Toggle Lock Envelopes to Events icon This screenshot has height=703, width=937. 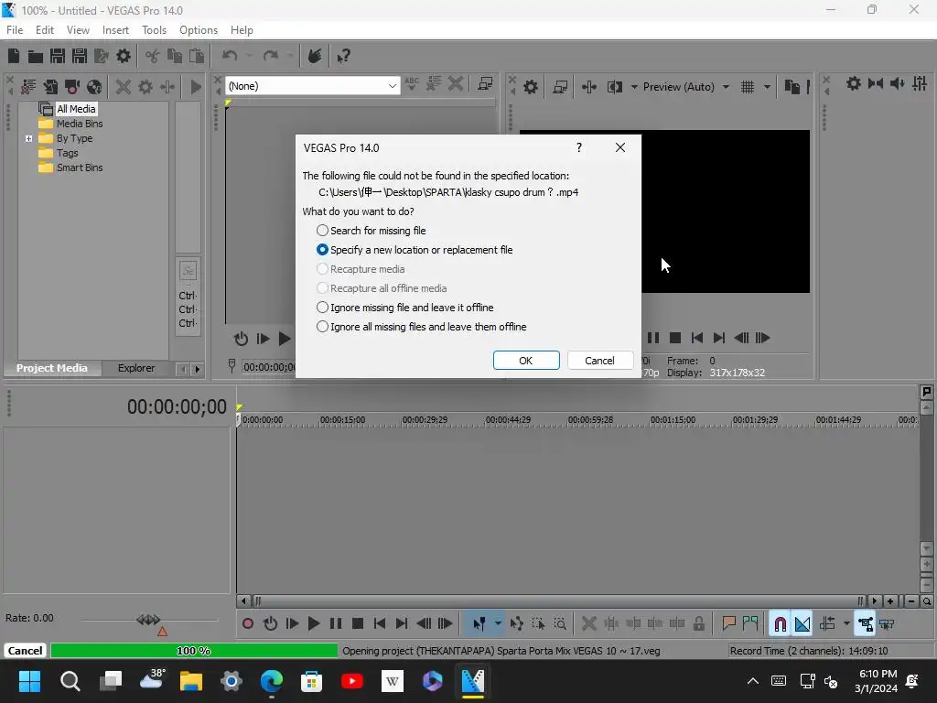[x=865, y=624]
